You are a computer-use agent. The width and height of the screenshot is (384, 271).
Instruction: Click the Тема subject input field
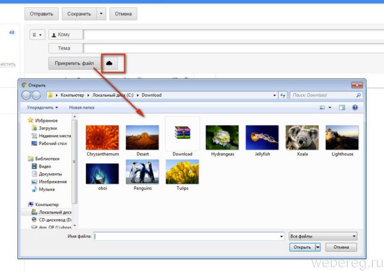point(233,48)
